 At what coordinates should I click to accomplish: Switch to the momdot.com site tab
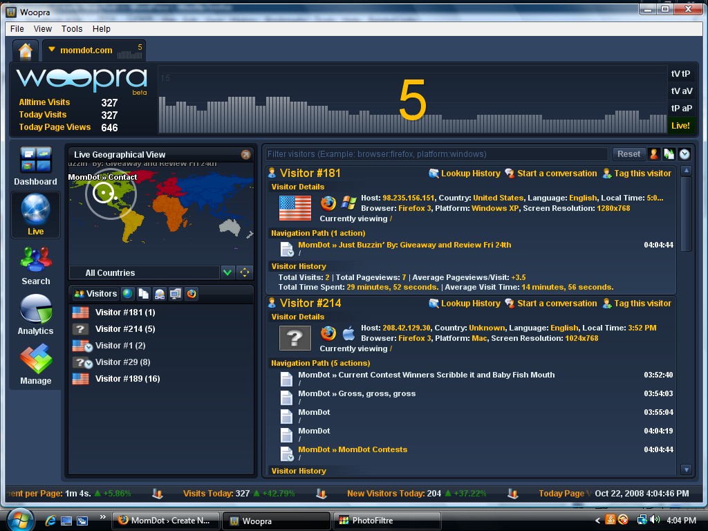[94, 50]
